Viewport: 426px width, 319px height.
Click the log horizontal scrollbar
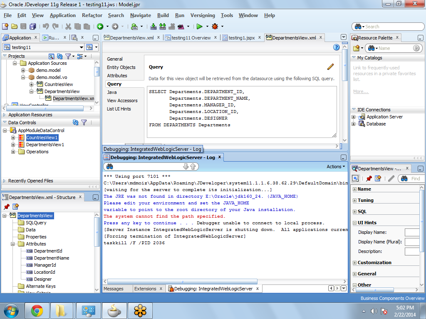[182, 282]
